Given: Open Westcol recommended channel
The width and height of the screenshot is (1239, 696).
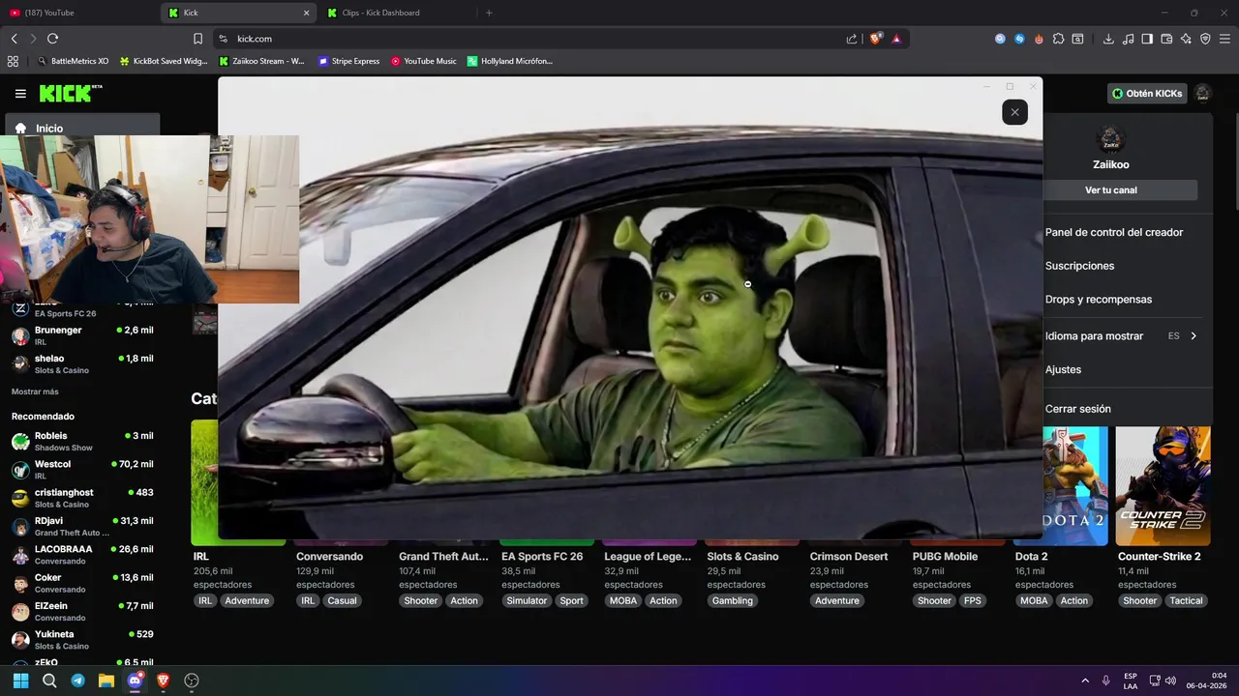Looking at the screenshot, I should point(82,470).
